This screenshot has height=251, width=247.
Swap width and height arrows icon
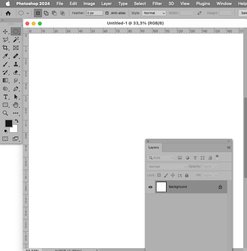[x=199, y=13]
